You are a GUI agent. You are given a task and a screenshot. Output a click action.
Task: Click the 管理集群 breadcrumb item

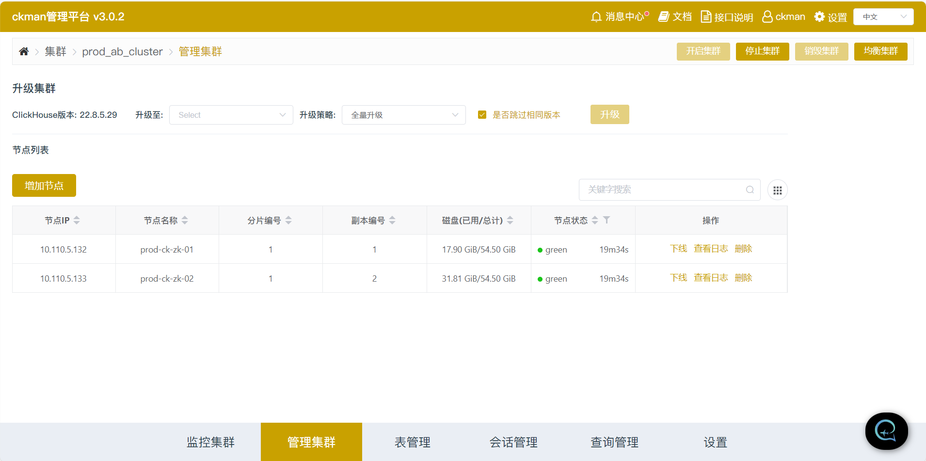click(x=200, y=51)
